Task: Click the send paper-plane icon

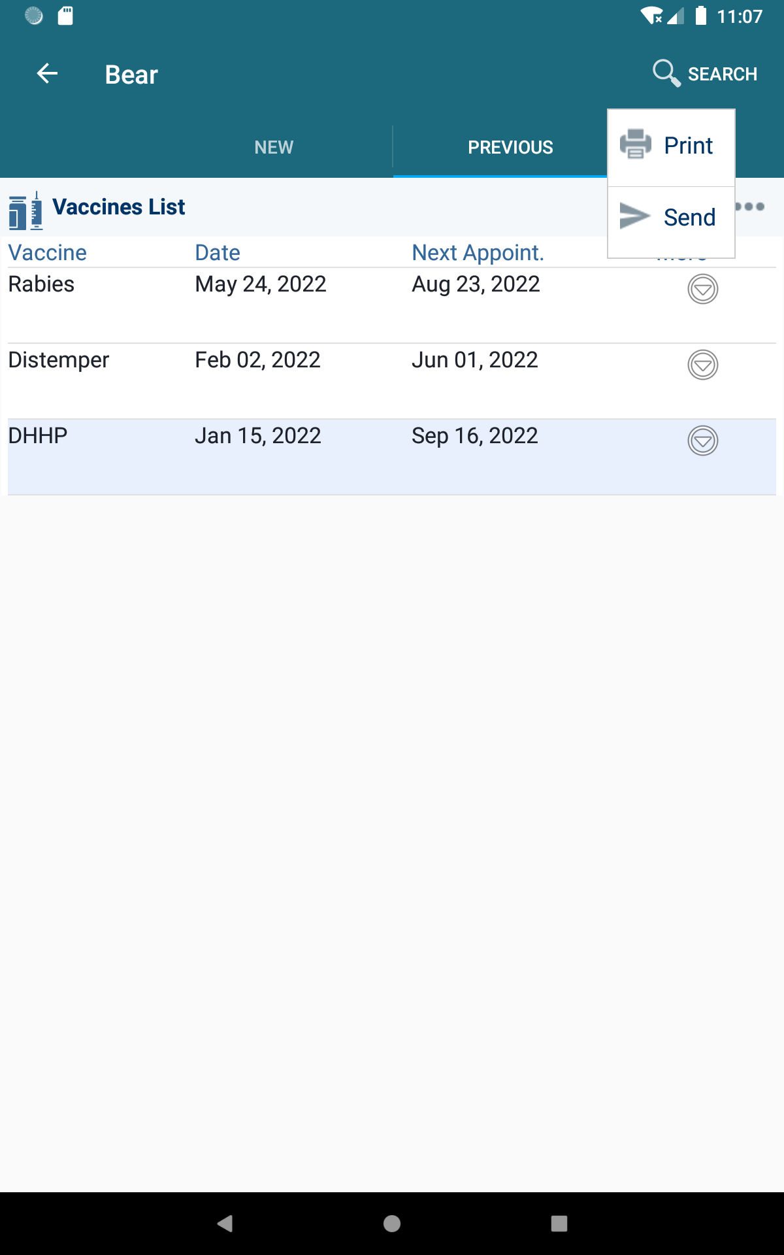Action: click(635, 216)
